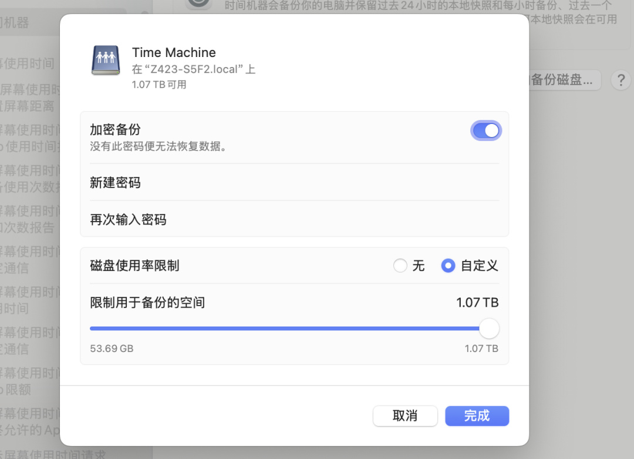Toggle the 加密备份 encryption switch off

point(485,130)
